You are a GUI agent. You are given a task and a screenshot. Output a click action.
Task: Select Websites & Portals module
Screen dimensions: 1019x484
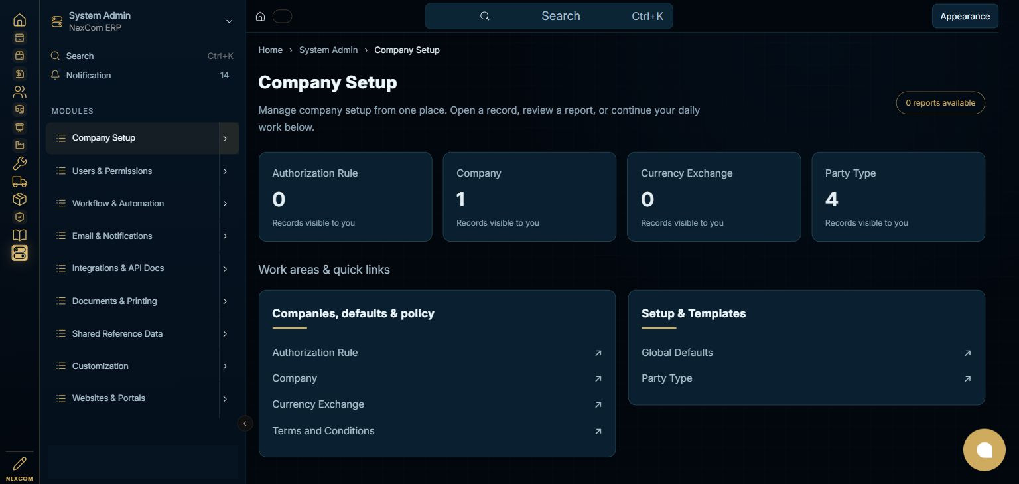pos(132,398)
